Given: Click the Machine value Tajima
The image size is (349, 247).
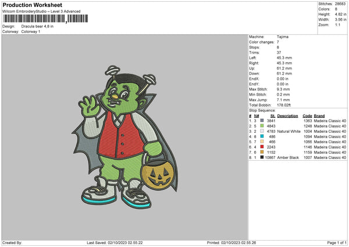Looking at the screenshot, I should 283,37.
